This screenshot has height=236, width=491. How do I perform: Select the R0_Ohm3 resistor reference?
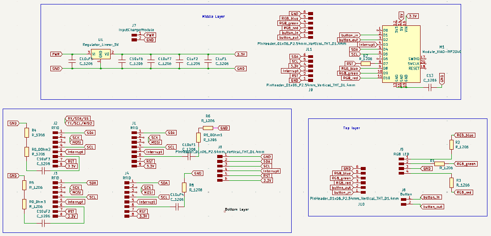pyautogui.click(x=37, y=202)
